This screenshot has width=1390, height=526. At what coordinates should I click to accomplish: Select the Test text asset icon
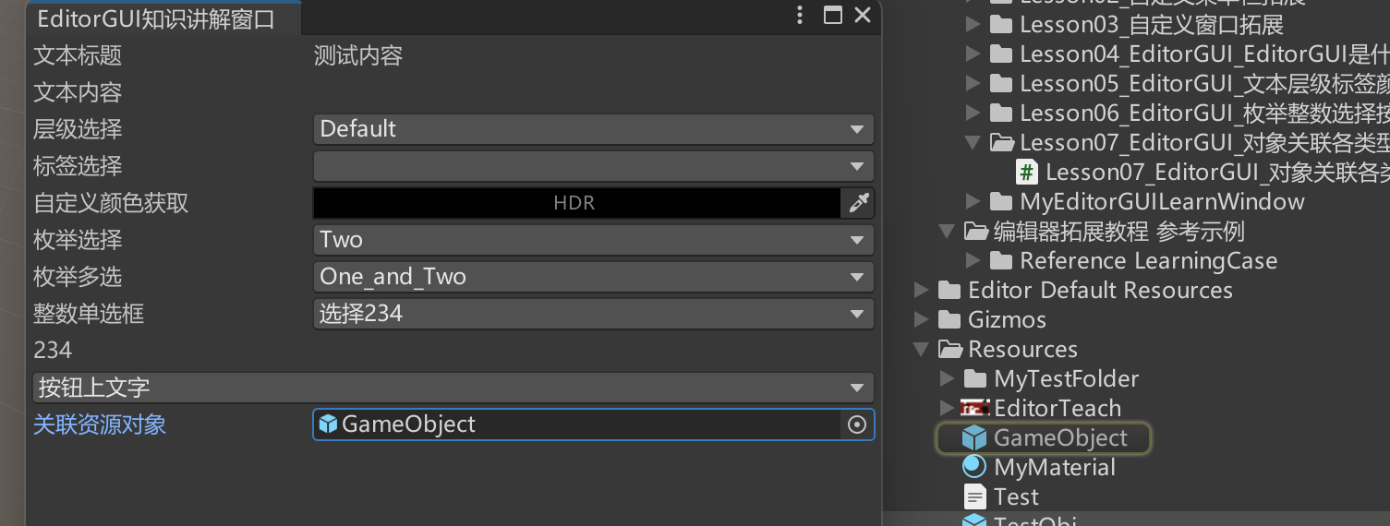(x=974, y=496)
